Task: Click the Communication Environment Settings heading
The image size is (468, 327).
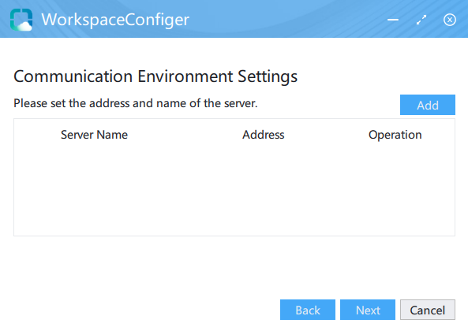Action: tap(155, 76)
